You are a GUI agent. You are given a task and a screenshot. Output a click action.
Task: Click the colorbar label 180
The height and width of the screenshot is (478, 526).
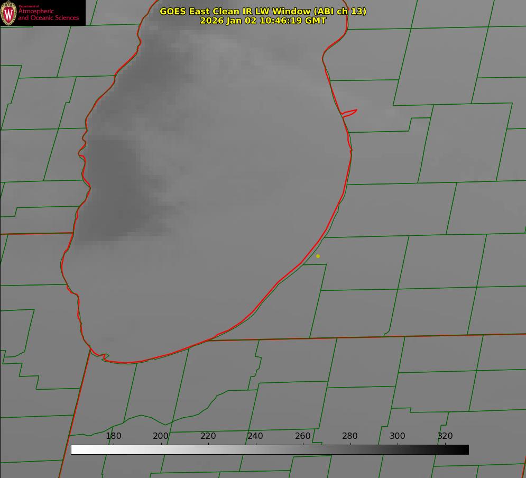tap(113, 436)
